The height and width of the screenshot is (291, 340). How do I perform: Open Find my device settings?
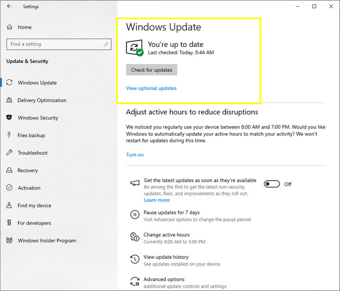34,206
